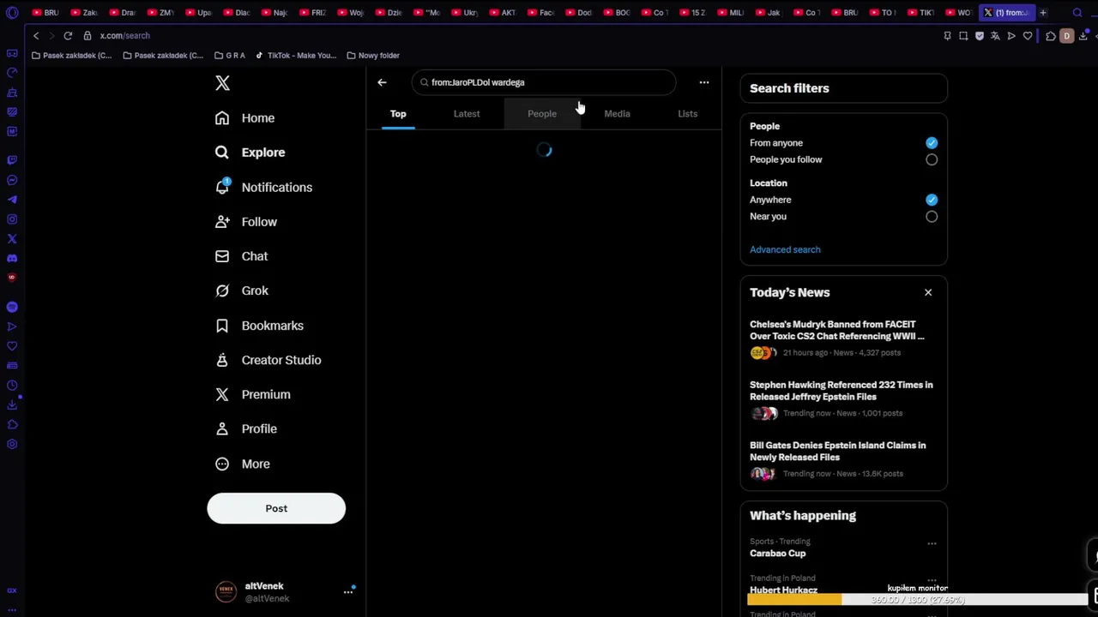Open the settings gear in the Opera sidebar
1098x617 pixels.
(12, 444)
